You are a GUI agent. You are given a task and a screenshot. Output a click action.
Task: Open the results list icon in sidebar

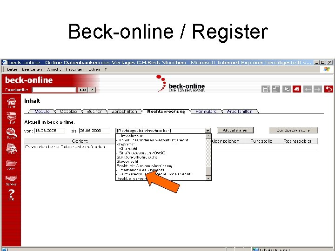click(x=11, y=149)
